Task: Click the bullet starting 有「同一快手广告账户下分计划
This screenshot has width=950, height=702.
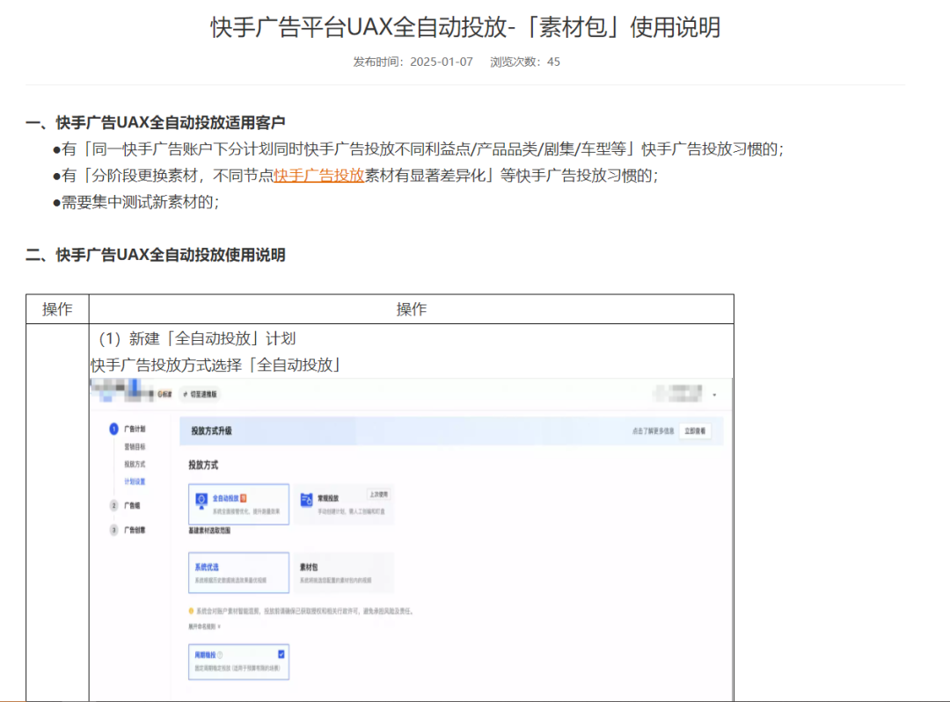Action: pyautogui.click(x=418, y=148)
